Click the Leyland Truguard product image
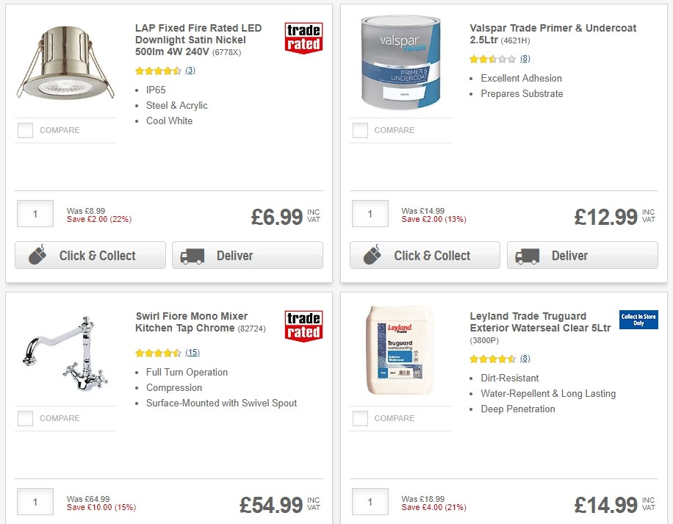This screenshot has height=524, width=673. click(x=400, y=350)
